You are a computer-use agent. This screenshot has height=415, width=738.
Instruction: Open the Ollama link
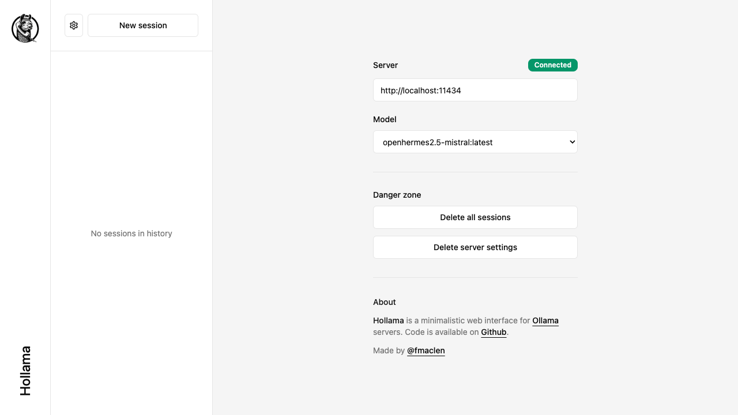coord(545,320)
